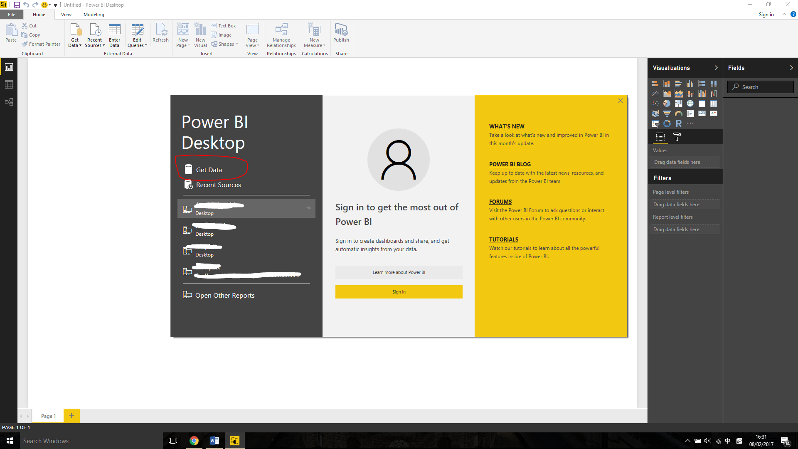
Task: Collapse the Fields pane chevron
Action: coord(791,68)
